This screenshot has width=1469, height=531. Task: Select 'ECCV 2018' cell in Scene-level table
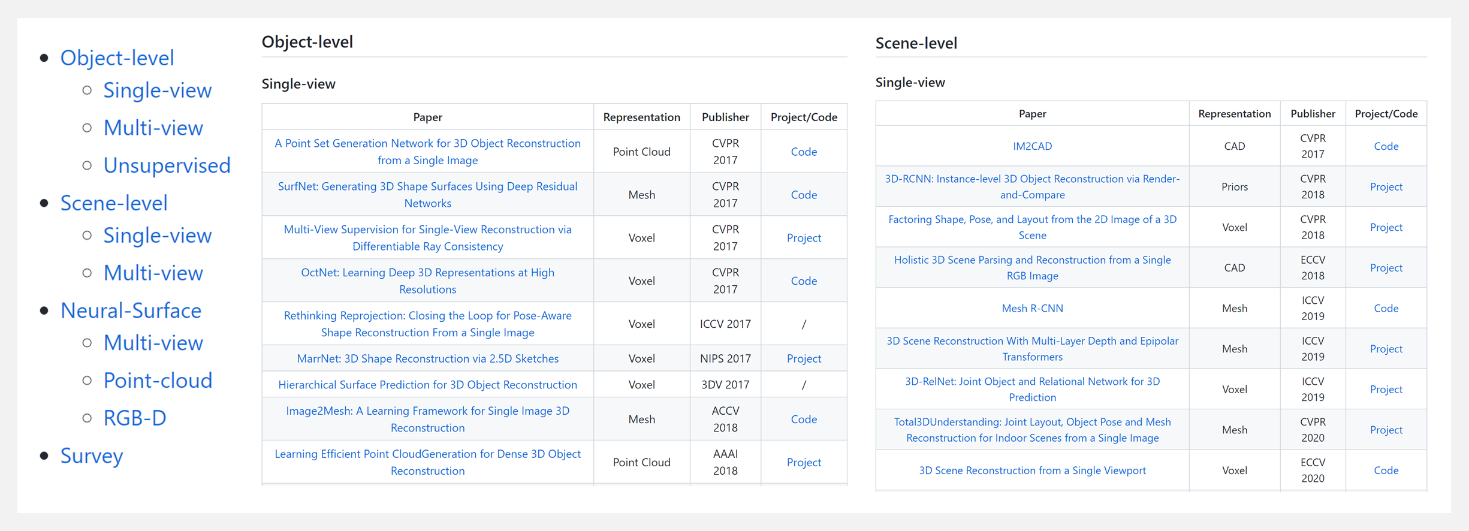[1313, 268]
